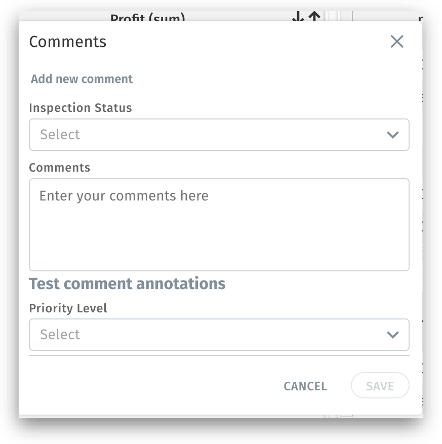Select the Profit (sum) column header
The width and height of the screenshot is (442, 444).
tap(147, 18)
